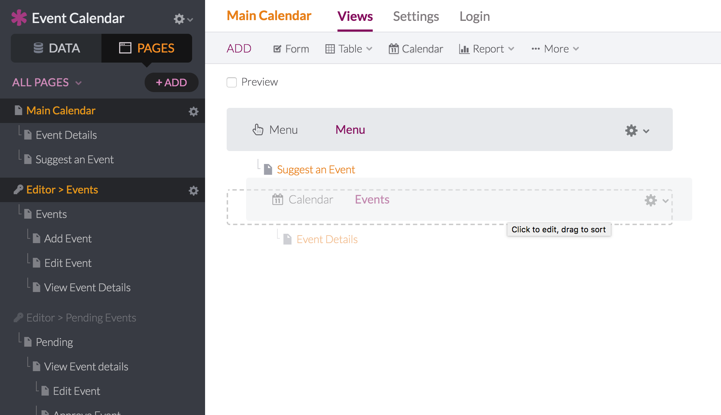Open the Suggest an Event orange link

[316, 169]
